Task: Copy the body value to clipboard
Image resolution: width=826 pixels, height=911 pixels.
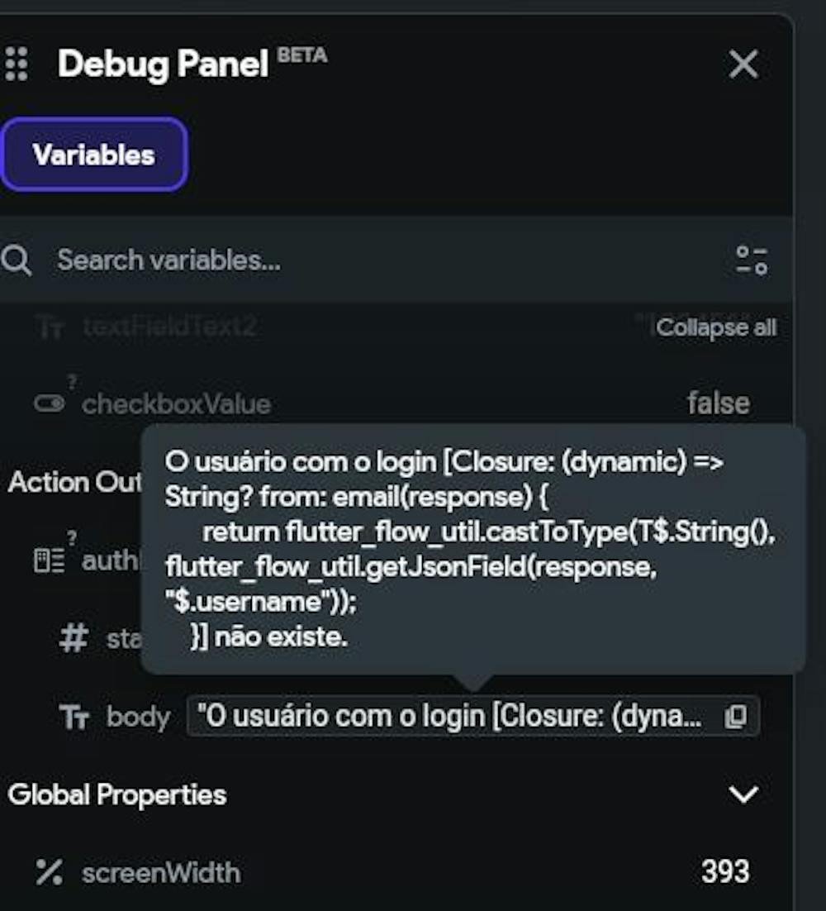Action: pos(735,717)
